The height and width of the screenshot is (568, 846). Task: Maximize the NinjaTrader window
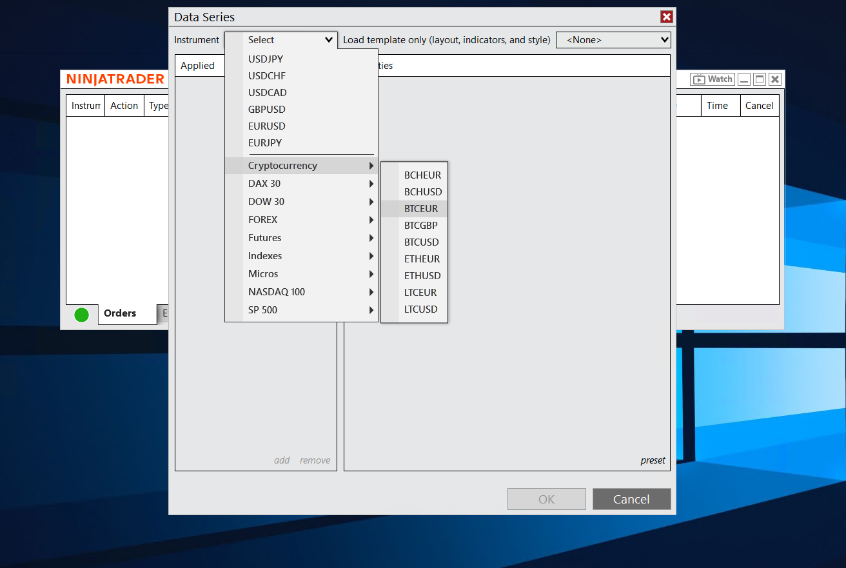(x=760, y=79)
